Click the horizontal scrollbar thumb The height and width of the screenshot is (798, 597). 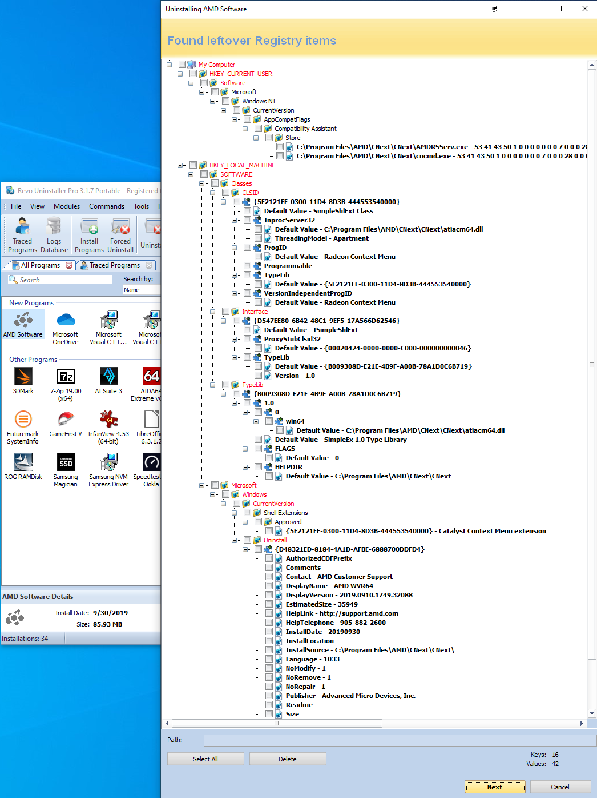tap(277, 723)
